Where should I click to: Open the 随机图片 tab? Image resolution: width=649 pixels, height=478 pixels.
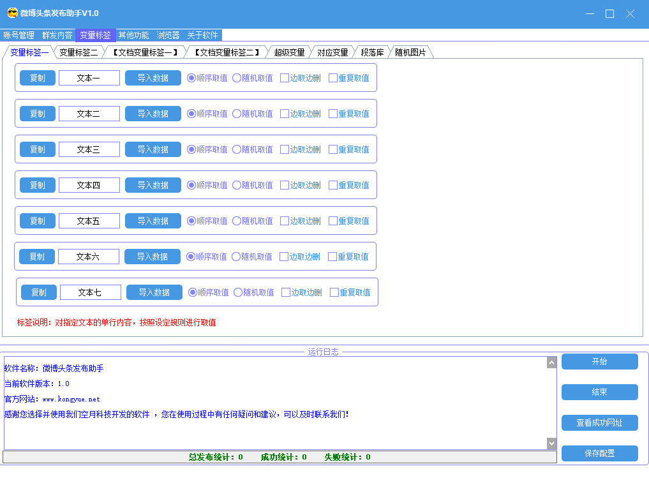tap(410, 52)
